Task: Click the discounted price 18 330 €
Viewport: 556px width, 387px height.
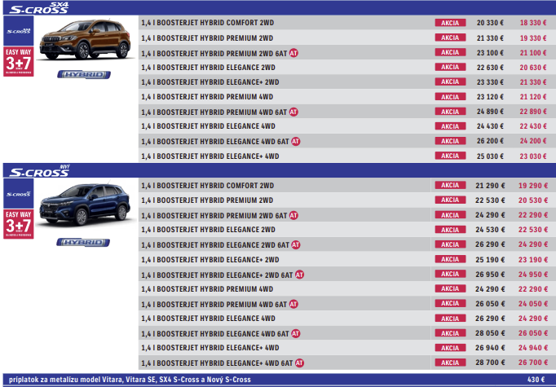Action: click(x=533, y=24)
